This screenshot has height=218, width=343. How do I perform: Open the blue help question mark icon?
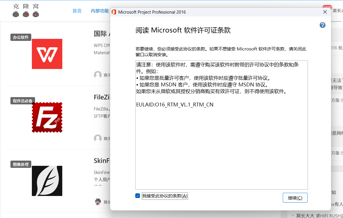(x=322, y=25)
